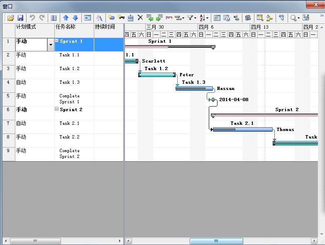The width and height of the screenshot is (325, 245).
Task: Open the font style 'A' icon
Action: [x=99, y=18]
